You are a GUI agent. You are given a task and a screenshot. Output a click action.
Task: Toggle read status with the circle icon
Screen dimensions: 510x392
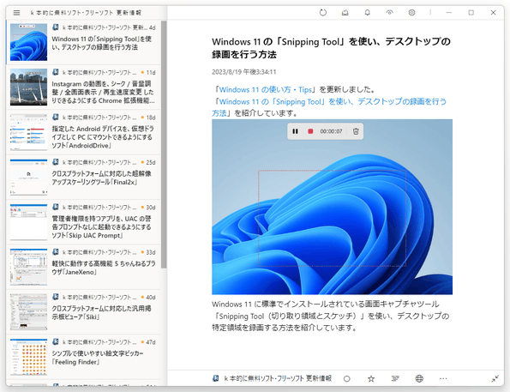[347, 378]
